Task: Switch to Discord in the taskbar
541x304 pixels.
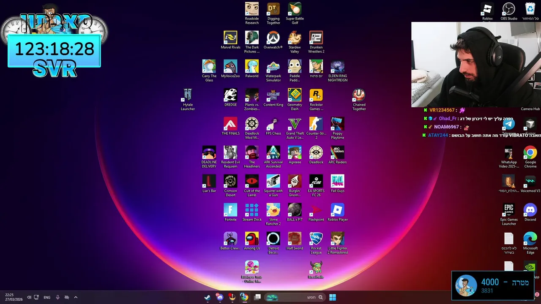Action: tap(220, 297)
